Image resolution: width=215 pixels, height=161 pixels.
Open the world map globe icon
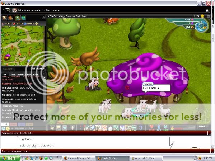tap(23, 18)
